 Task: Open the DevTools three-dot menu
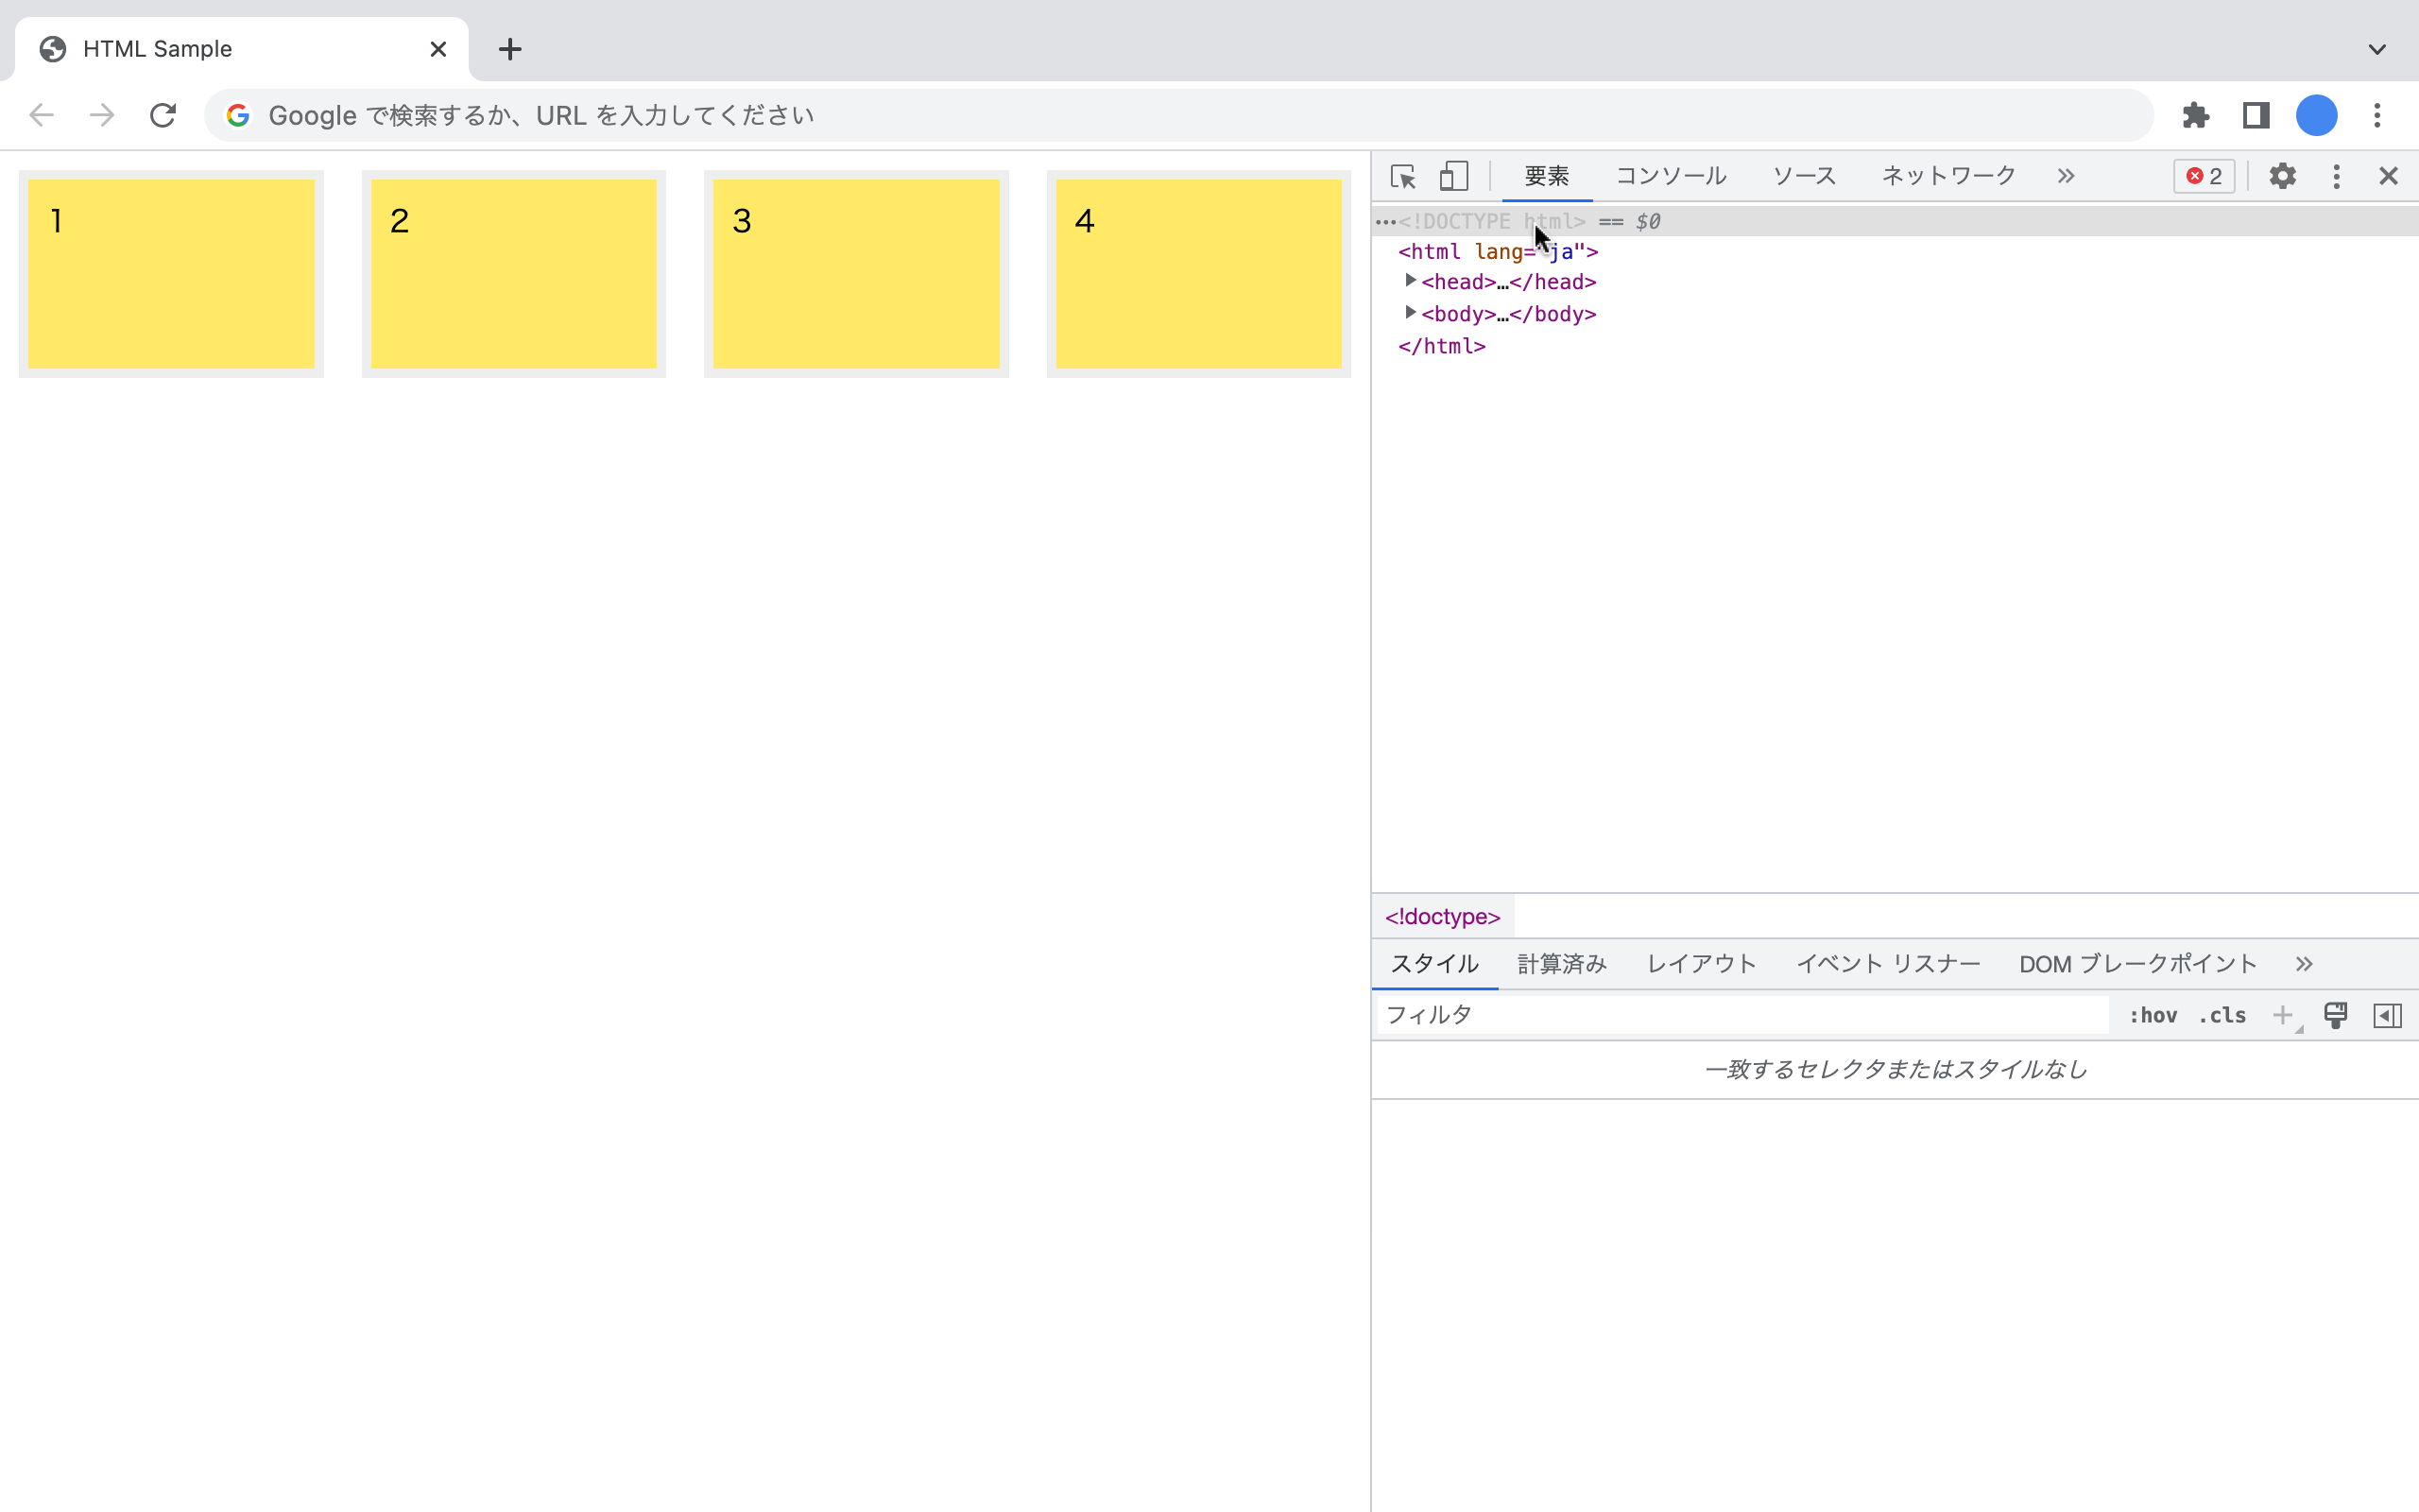click(x=2336, y=175)
